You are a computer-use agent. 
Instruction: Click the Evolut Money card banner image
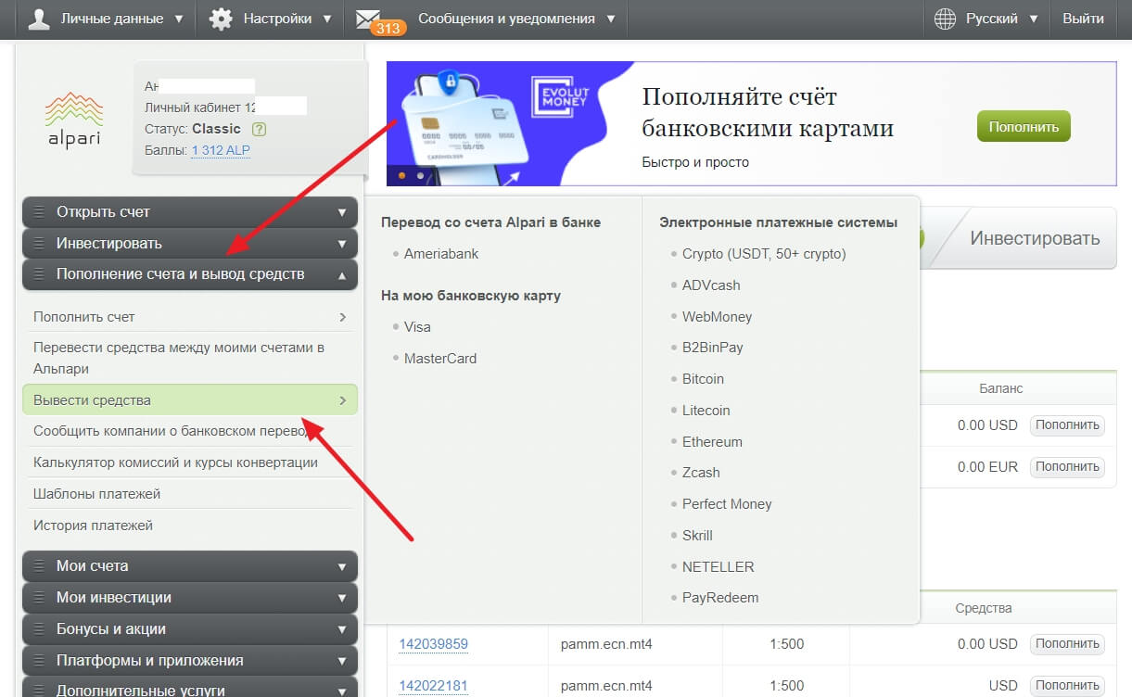point(510,124)
